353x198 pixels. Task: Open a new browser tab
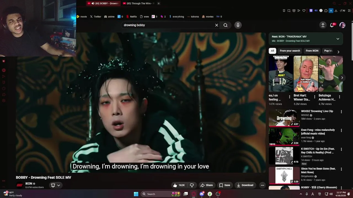click(x=159, y=3)
